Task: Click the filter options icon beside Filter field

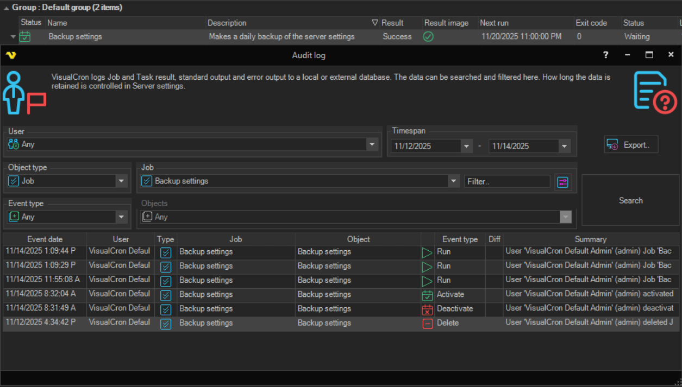Action: (x=562, y=182)
